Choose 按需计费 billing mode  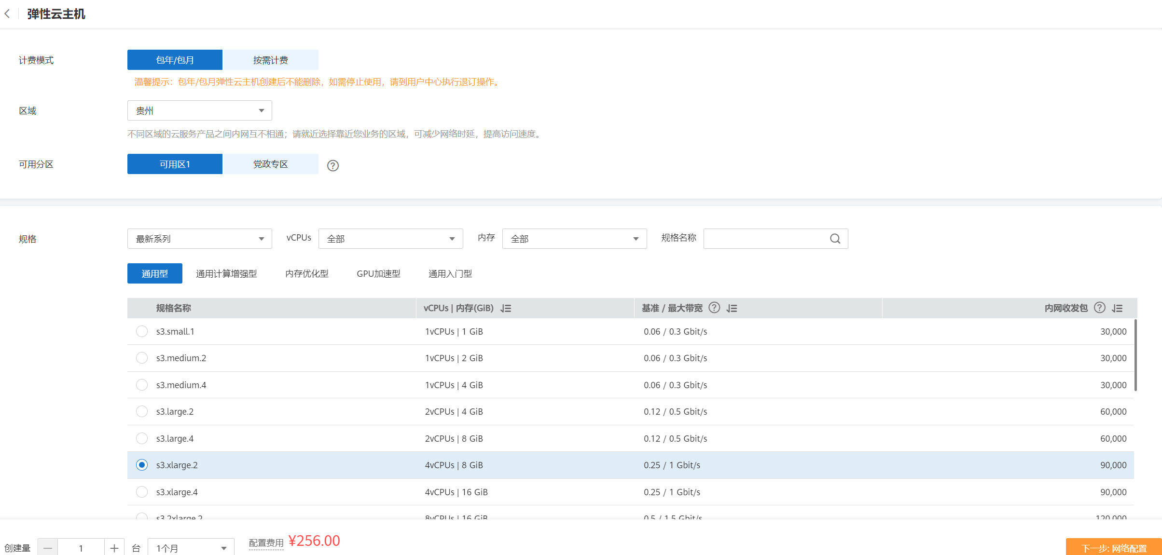point(270,60)
